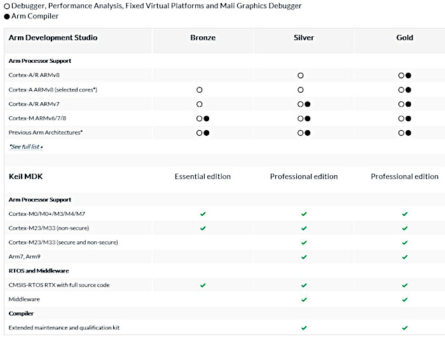Click the Silver circle icons for Cortex-A/R ARMv7
Screen dimensions: 445x339
tap(304, 104)
